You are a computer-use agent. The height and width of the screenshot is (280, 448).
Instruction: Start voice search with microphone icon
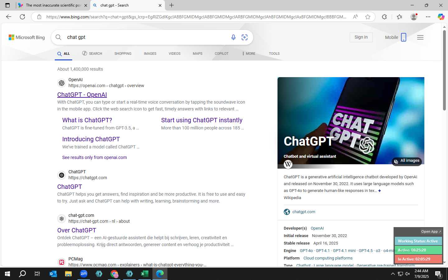point(233,37)
